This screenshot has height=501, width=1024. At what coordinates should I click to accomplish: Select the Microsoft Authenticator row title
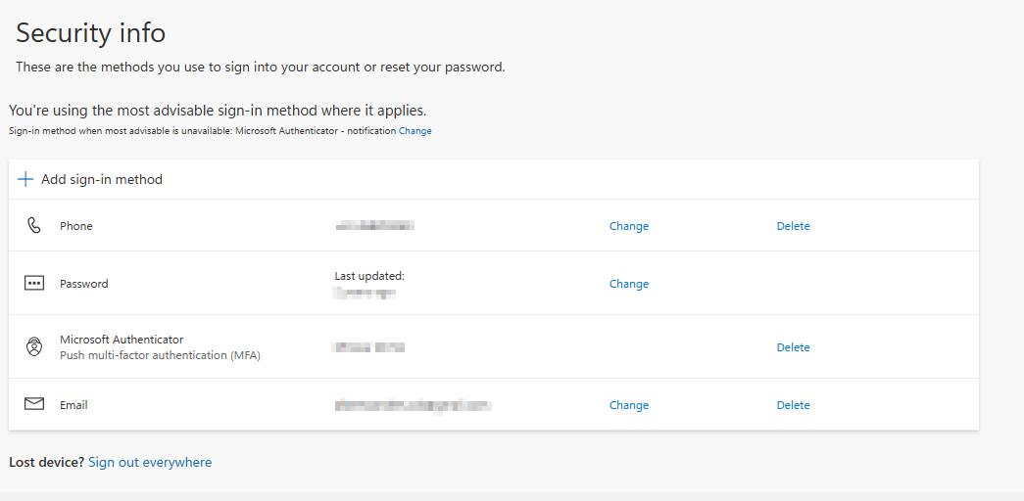[x=122, y=340]
